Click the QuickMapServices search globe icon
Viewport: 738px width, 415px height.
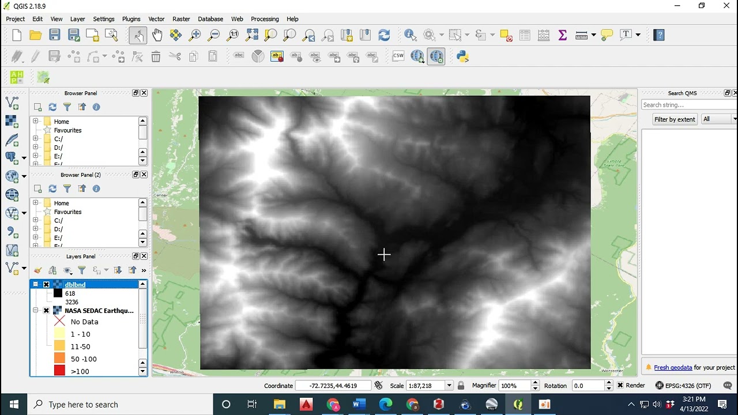pyautogui.click(x=436, y=56)
